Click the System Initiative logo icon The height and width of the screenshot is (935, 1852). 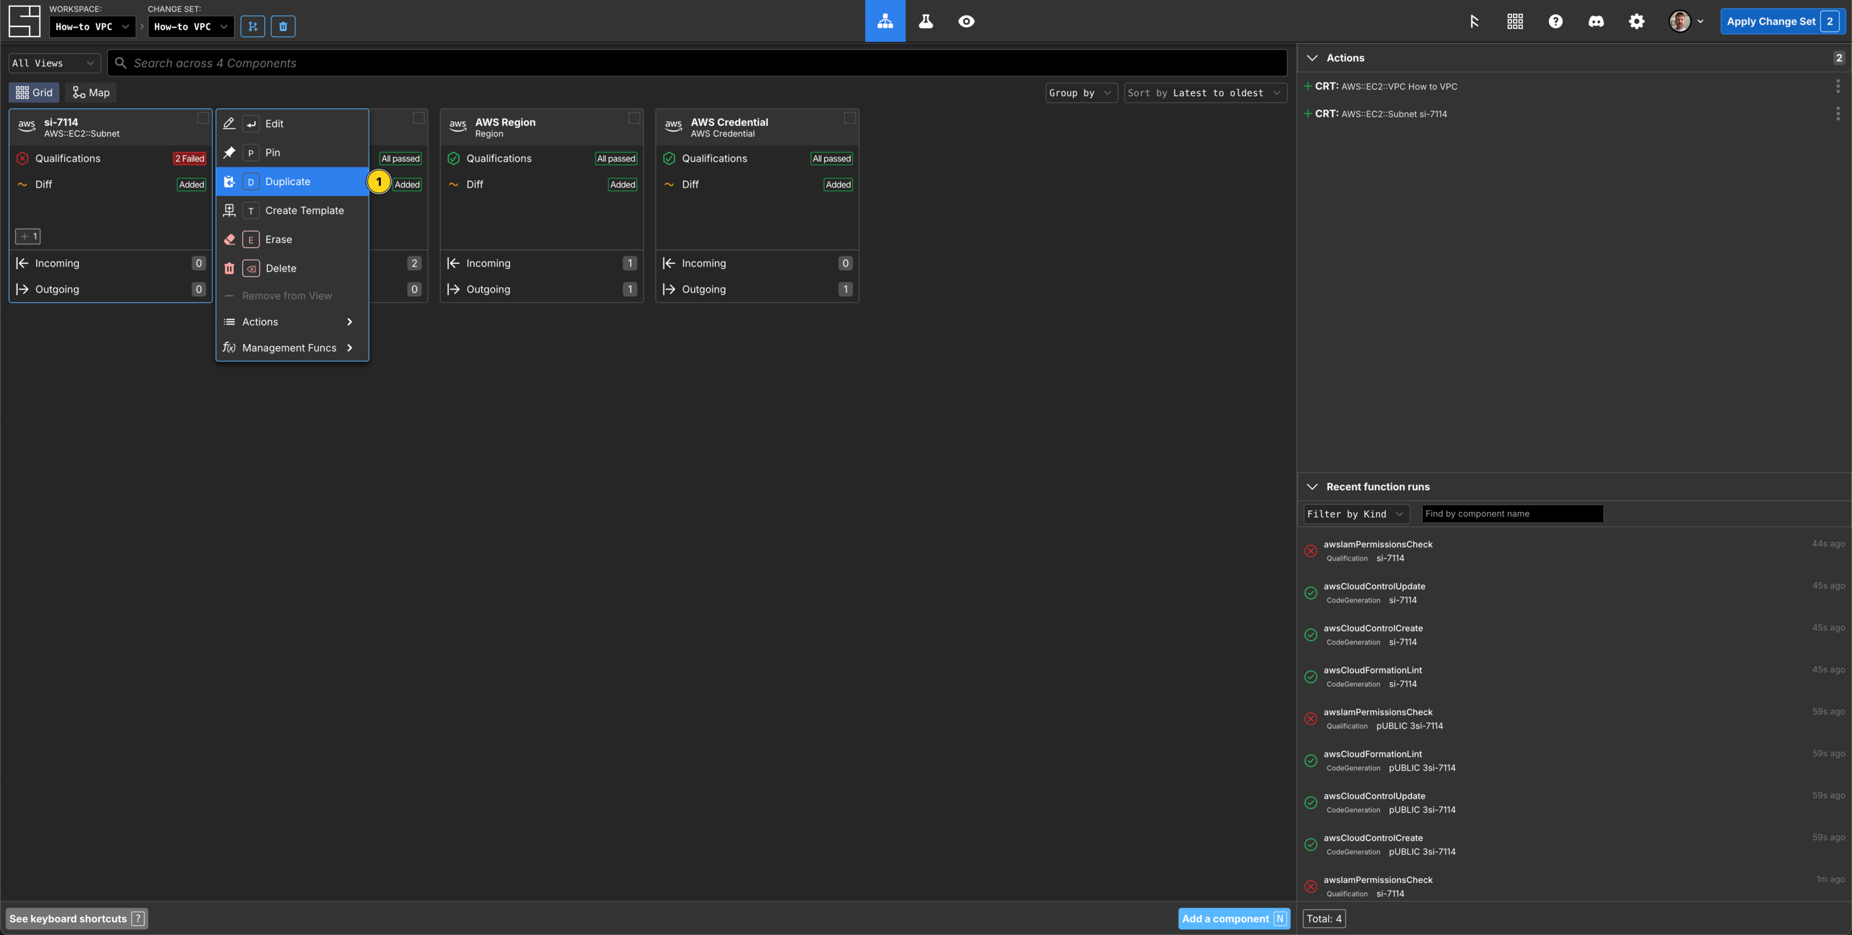pyautogui.click(x=24, y=21)
